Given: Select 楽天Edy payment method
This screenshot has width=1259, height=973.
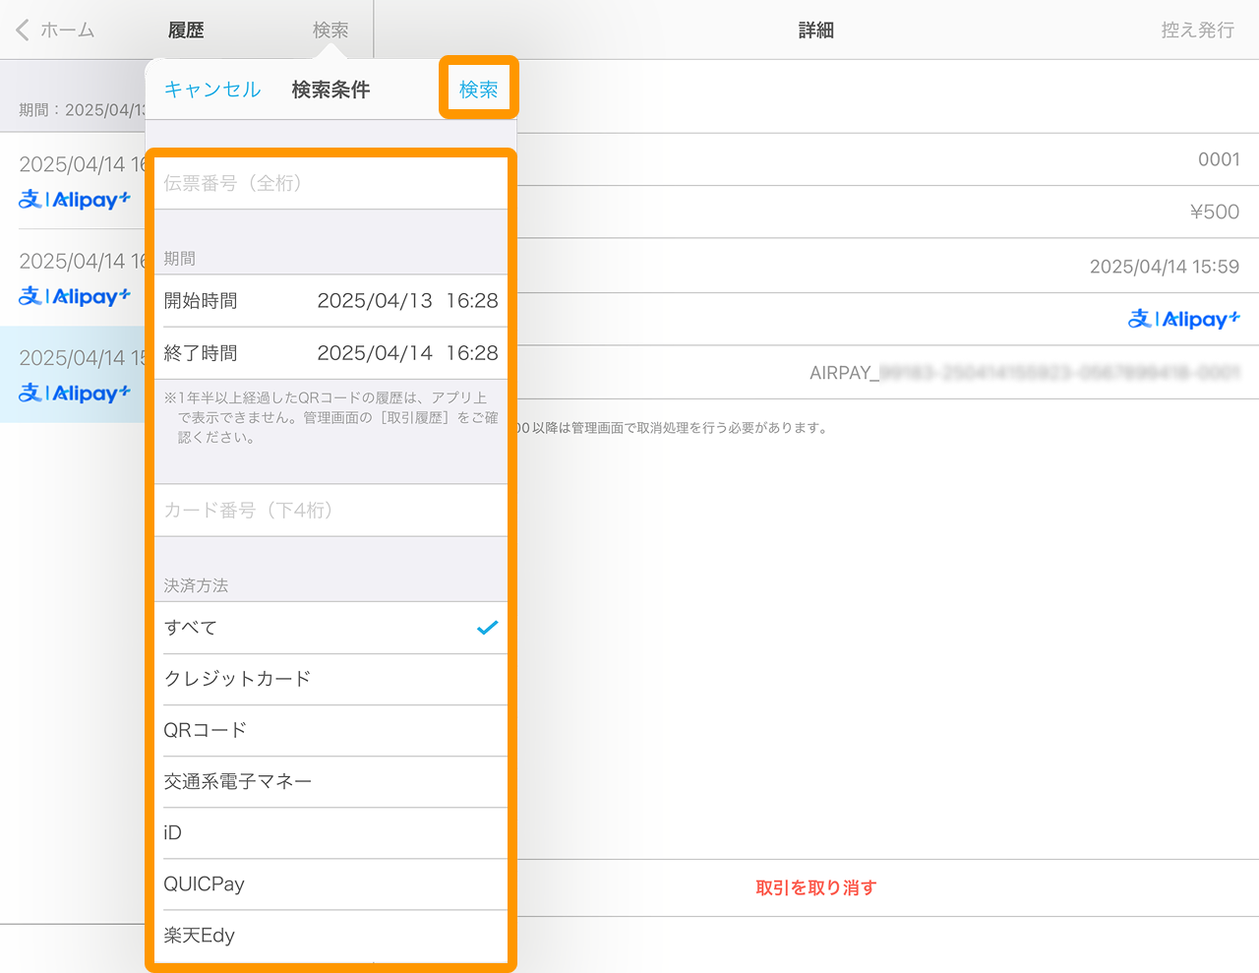Looking at the screenshot, I should click(x=330, y=935).
